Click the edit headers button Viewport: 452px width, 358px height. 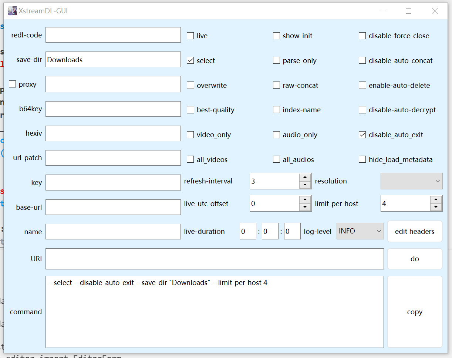(415, 232)
